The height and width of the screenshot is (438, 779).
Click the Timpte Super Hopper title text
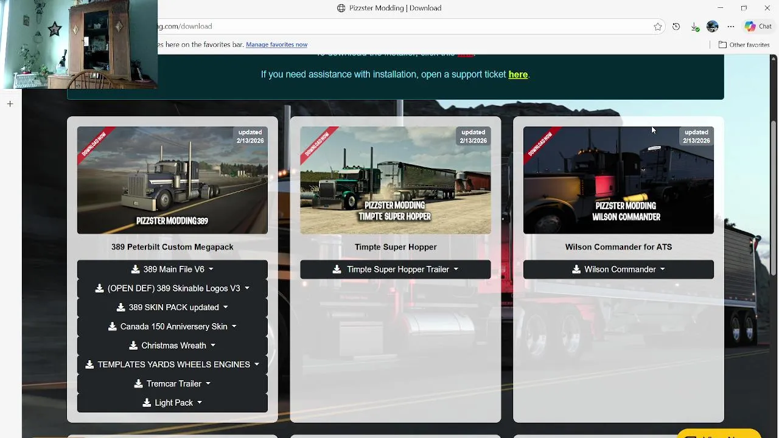[396, 247]
